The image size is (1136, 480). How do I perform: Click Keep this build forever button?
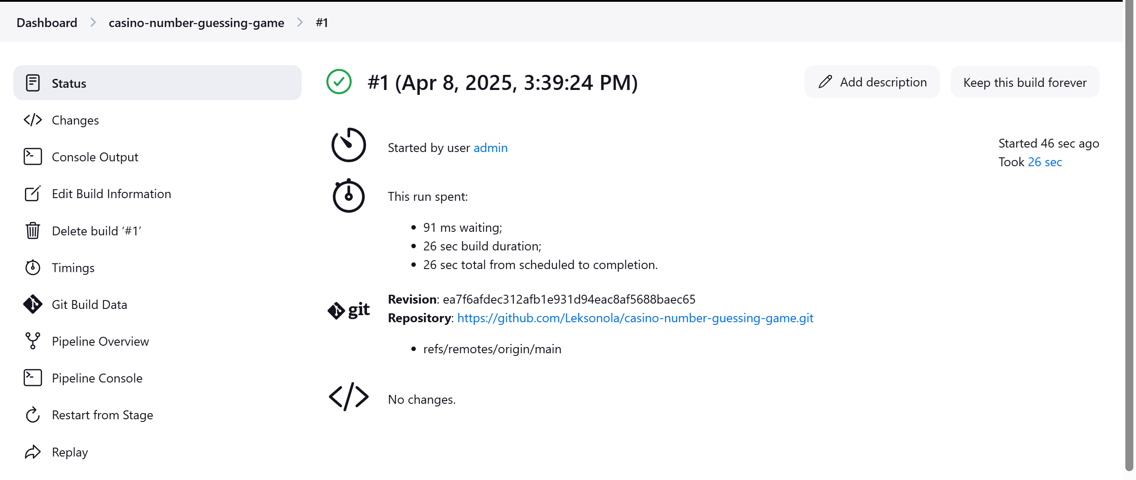1025,82
